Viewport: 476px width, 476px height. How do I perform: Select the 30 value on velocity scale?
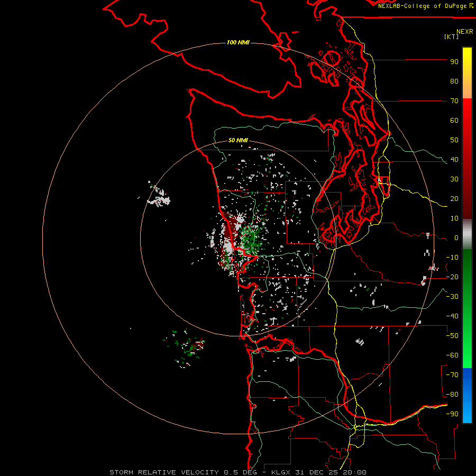(454, 179)
